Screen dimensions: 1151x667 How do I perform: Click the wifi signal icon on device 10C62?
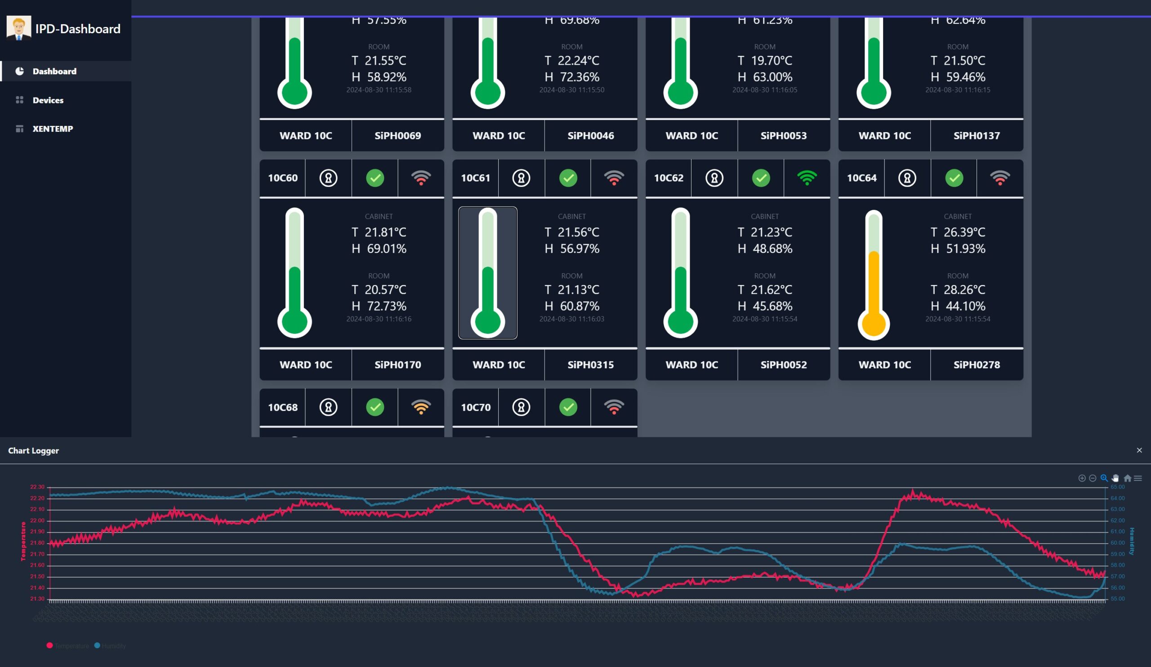(x=807, y=178)
